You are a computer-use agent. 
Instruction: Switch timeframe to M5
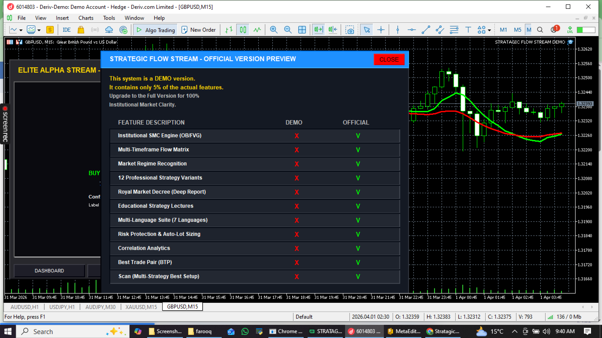tap(517, 30)
